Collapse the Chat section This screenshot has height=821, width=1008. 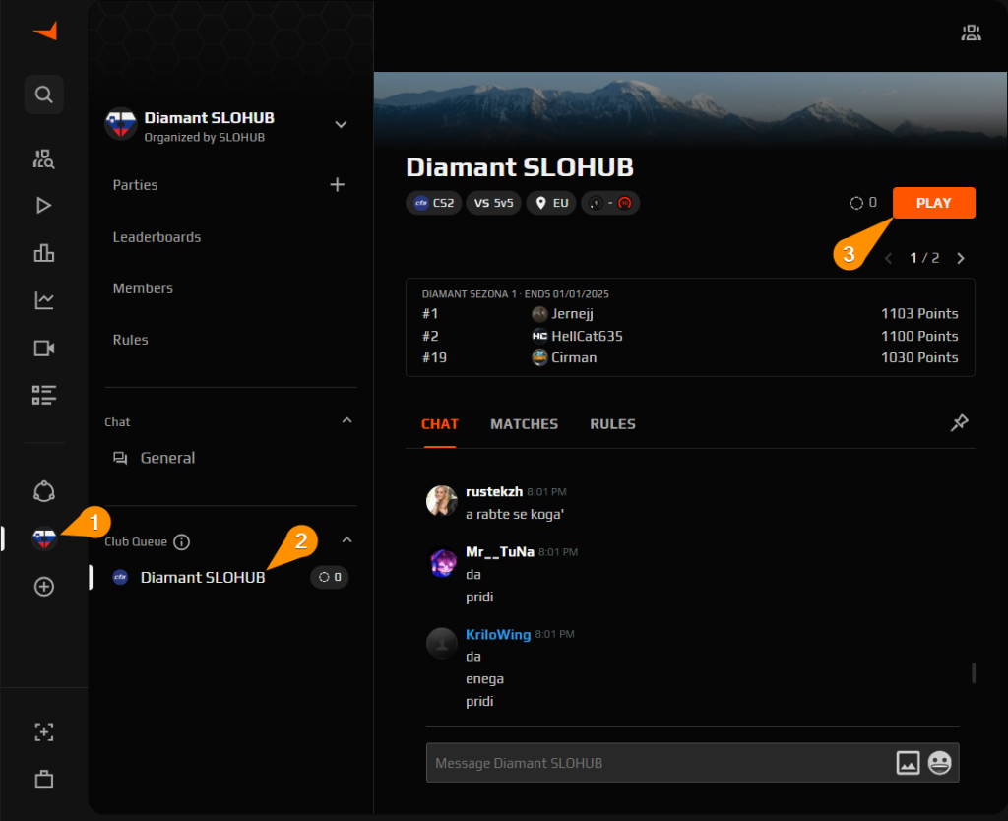point(347,421)
